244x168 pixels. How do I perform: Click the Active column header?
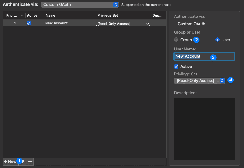[32, 15]
